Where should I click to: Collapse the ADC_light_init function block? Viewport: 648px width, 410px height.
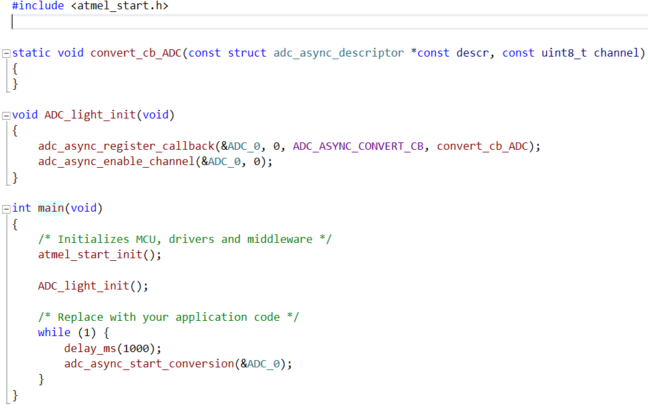click(x=5, y=114)
